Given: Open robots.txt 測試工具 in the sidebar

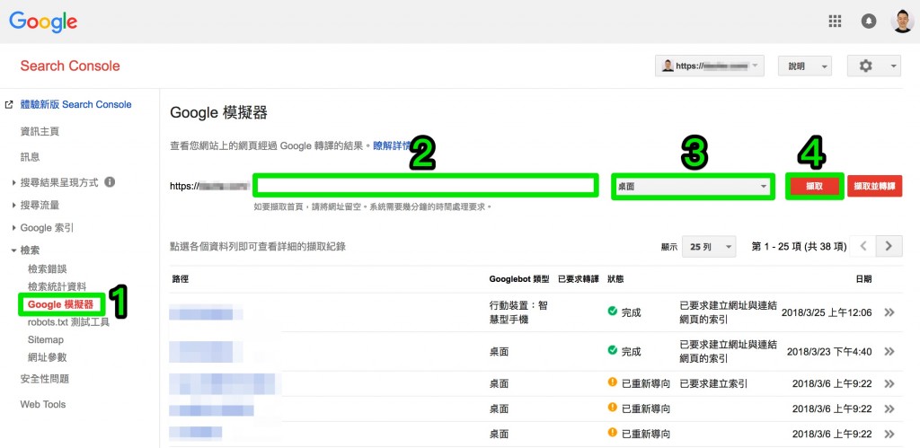Looking at the screenshot, I should [x=68, y=321].
